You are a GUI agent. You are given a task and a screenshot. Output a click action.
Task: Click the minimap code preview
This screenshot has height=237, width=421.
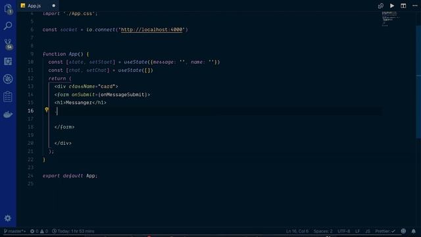coord(390,19)
